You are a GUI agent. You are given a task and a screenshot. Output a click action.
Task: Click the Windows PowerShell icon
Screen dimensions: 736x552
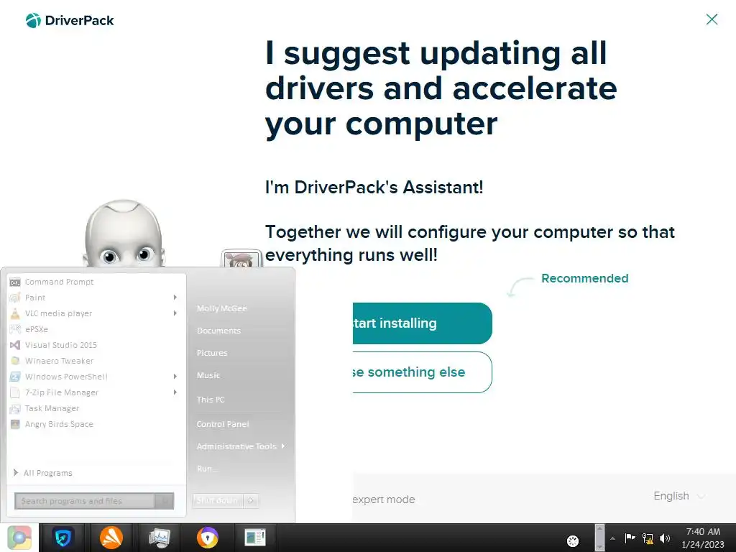(x=15, y=377)
